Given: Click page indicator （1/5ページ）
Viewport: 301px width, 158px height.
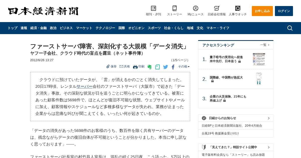Looking at the screenshot, I should (180, 60).
